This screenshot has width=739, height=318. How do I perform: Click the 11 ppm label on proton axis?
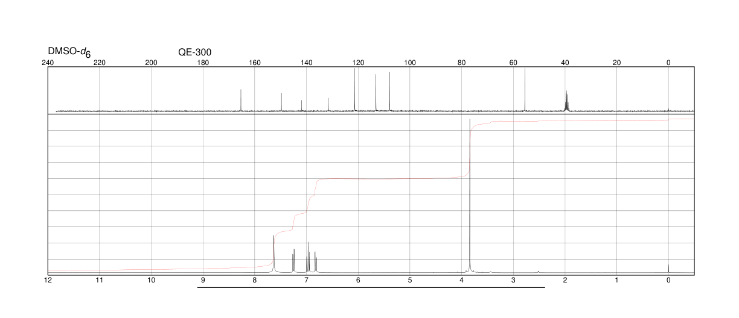coord(100,281)
